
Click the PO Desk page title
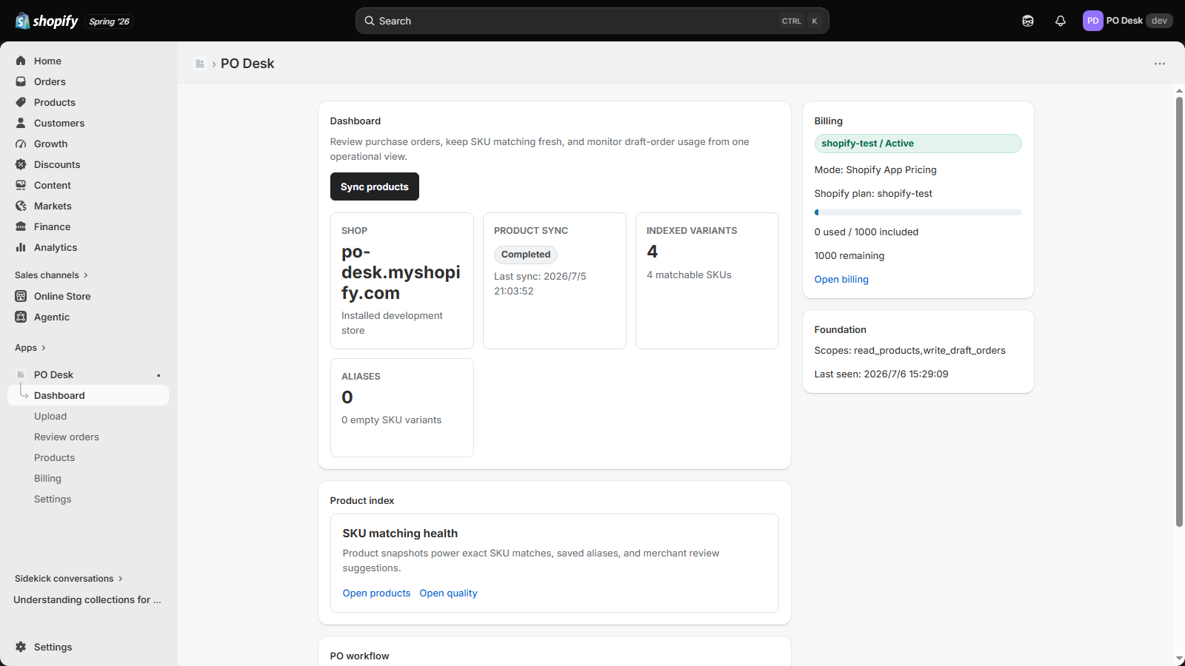pyautogui.click(x=247, y=64)
